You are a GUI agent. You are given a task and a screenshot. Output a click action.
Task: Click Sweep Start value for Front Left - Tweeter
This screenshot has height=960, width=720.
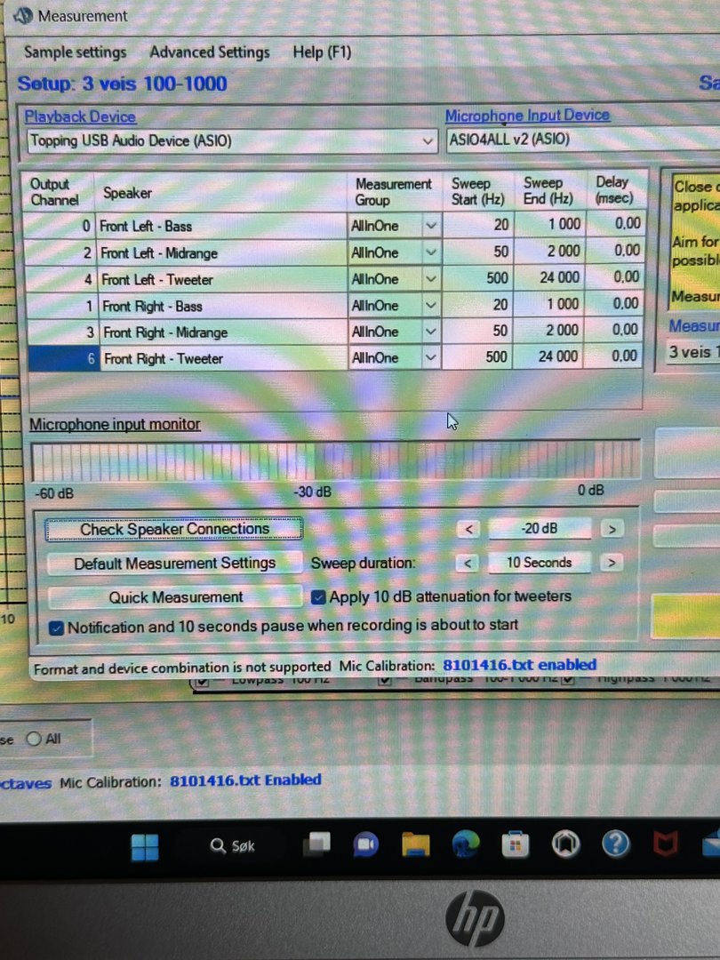click(478, 278)
